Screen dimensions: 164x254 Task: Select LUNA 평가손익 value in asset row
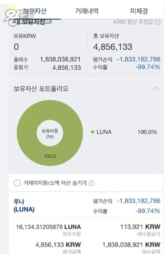(139, 201)
